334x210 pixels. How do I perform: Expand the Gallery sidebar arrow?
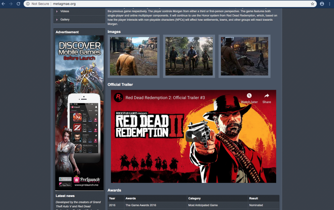pyautogui.click(x=57, y=20)
